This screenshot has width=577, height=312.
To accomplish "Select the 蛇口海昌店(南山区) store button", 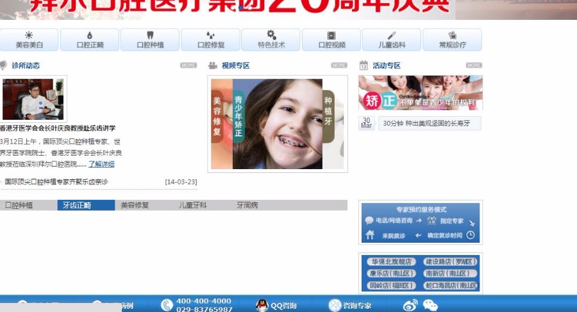I will 451,285.
